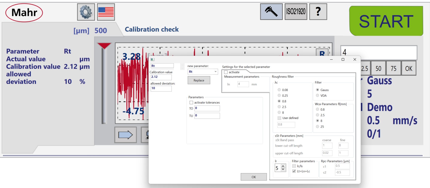Select λc 0.08 radio button
This screenshot has height=188, width=430.
coord(279,90)
